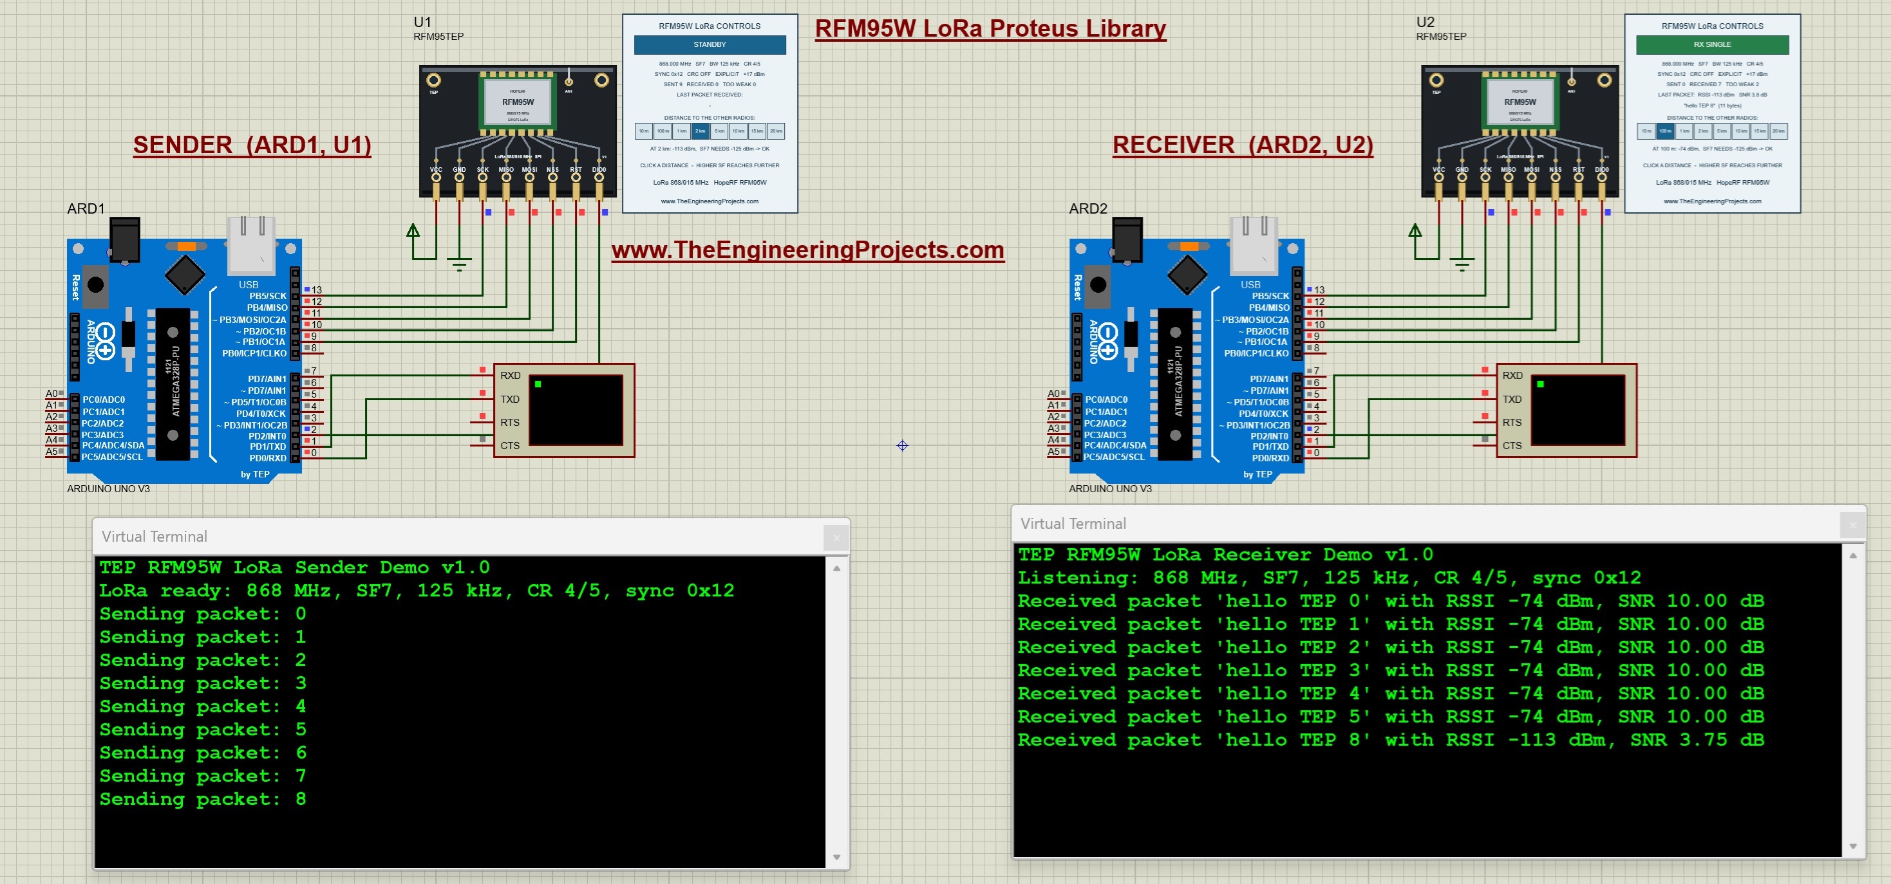Select the ARD2 ATMEGA328P-PU chip

[1175, 383]
